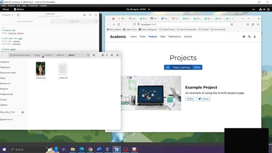The width and height of the screenshot is (272, 153).
Task: Expand the Red Hat bookmarks folder
Action: (204, 29)
